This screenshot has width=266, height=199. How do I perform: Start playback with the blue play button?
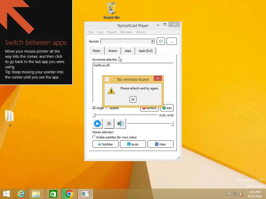coord(97,124)
